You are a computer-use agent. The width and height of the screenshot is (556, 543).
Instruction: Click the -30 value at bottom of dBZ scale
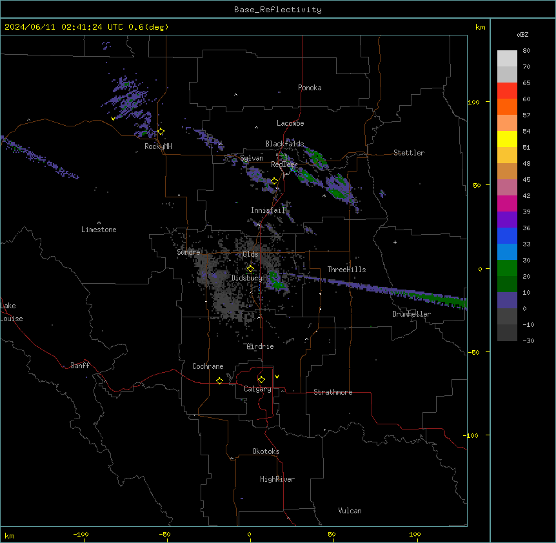click(528, 341)
